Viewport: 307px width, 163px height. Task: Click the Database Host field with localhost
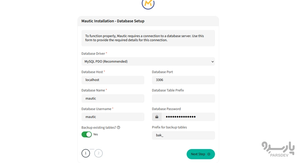click(x=113, y=80)
